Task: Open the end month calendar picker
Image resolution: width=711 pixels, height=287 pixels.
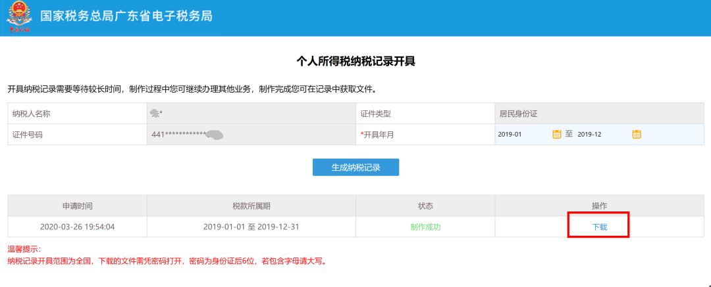Action: point(637,134)
